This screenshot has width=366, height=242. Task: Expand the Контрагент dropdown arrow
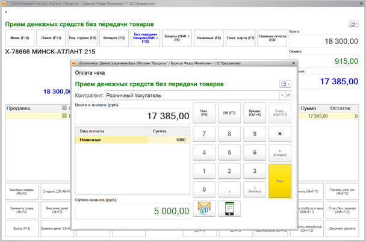282,95
